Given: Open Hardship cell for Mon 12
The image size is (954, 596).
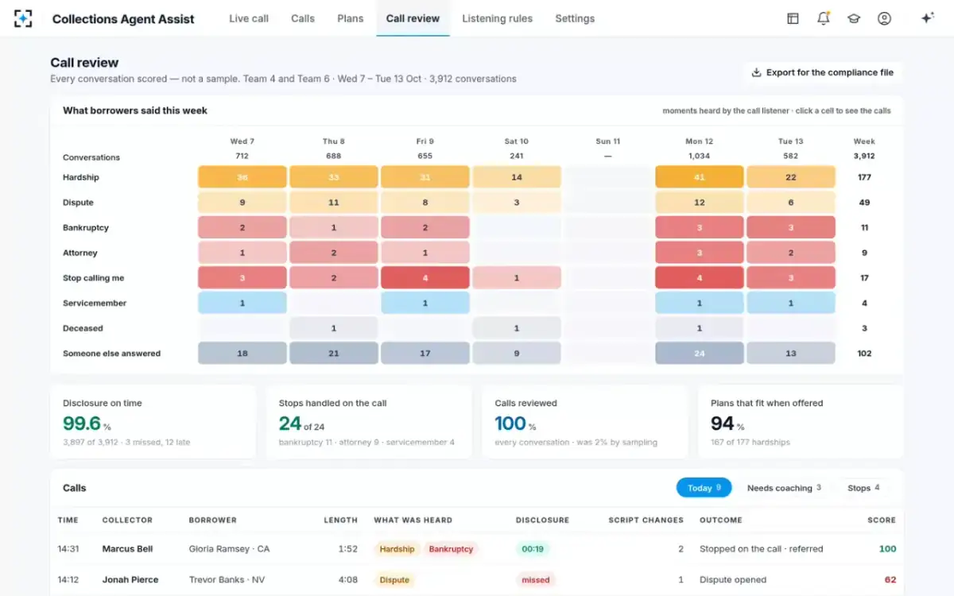Looking at the screenshot, I should point(700,177).
